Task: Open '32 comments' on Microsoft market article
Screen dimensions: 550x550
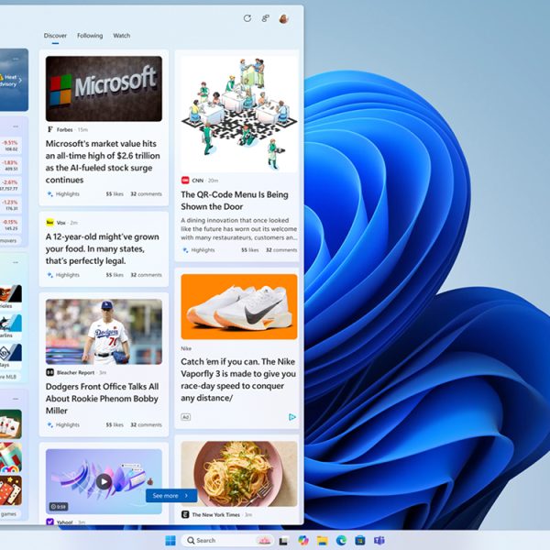Action: click(x=147, y=194)
